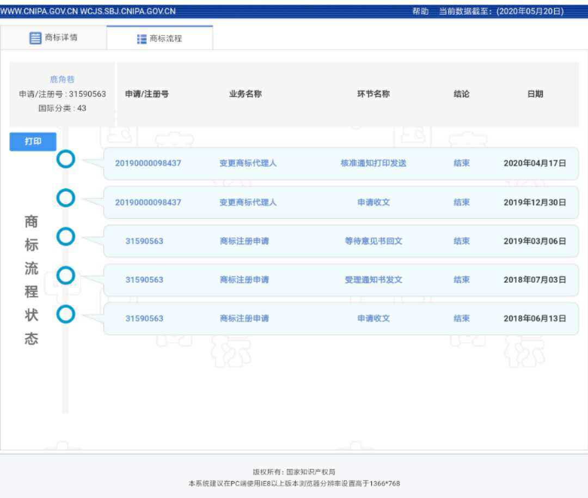Click 结束 in the 2018年06月13日 row
This screenshot has height=498, width=588.
[x=462, y=318]
